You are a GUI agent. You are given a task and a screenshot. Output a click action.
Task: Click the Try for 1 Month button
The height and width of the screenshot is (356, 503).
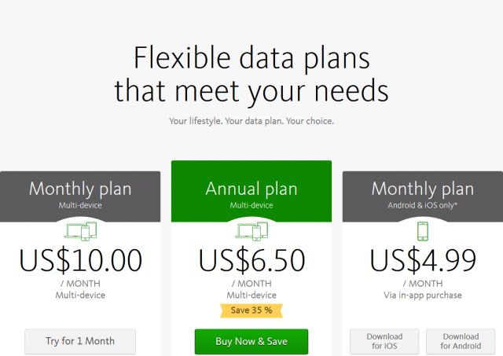[80, 341]
